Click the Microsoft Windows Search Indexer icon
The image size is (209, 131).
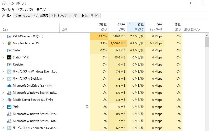click(9, 93)
